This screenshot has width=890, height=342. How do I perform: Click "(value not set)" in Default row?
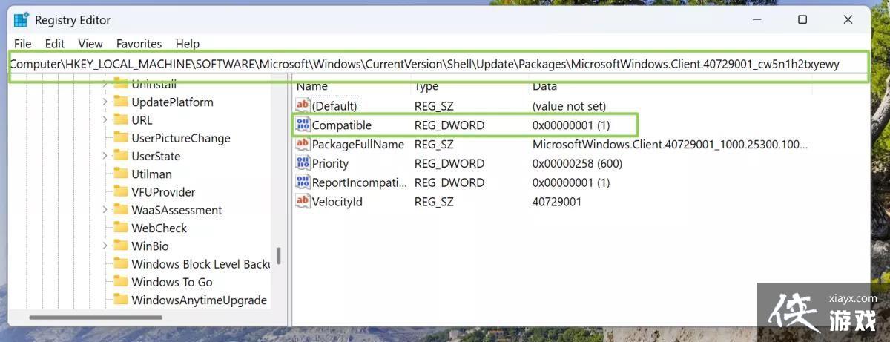569,106
